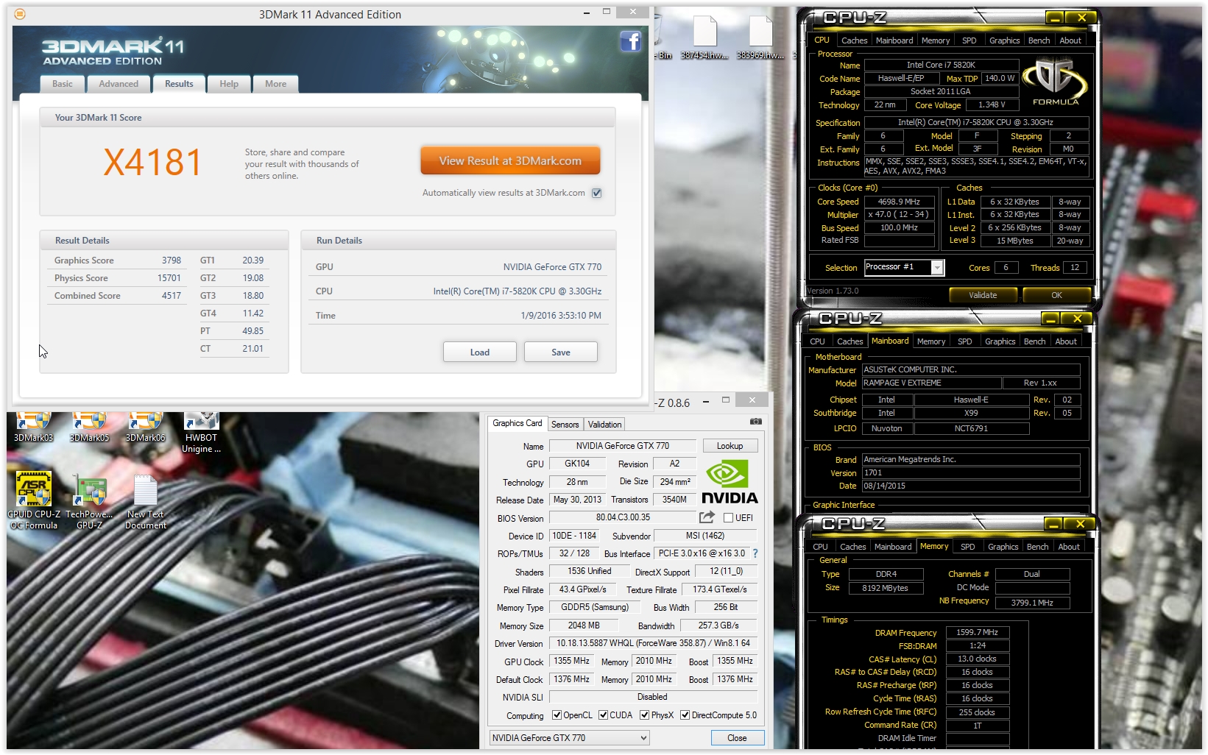Click the X4181 score text
The height and width of the screenshot is (755, 1208).
[152, 163]
